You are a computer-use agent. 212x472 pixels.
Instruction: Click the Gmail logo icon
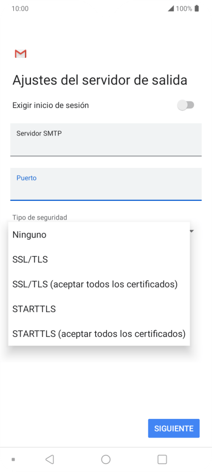pyautogui.click(x=20, y=54)
